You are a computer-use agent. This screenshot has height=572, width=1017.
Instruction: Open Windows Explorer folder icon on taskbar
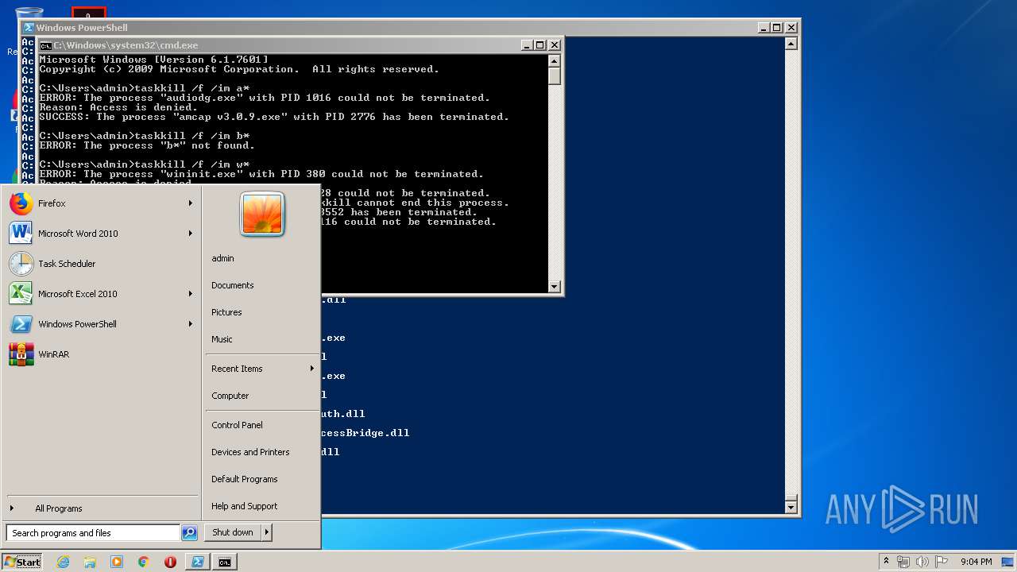click(x=90, y=562)
